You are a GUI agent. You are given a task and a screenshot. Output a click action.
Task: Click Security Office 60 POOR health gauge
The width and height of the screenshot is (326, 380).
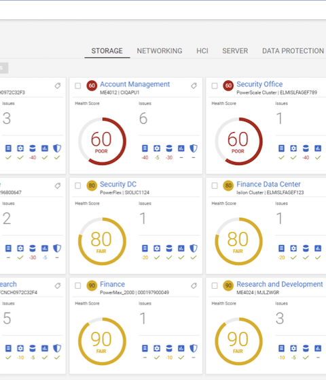pos(239,141)
